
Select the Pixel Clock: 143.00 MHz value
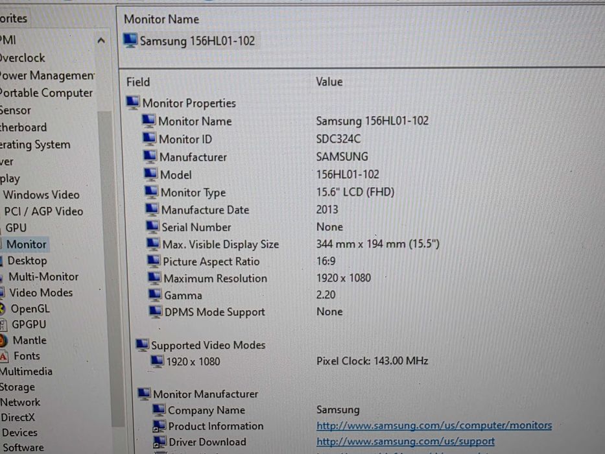[372, 361]
